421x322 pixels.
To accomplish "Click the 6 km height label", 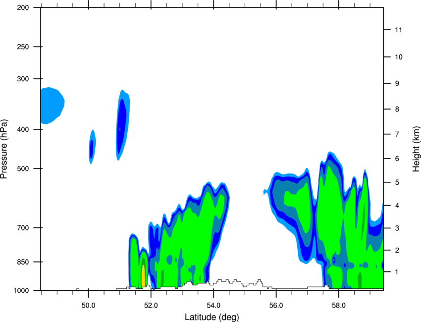I will click(397, 159).
